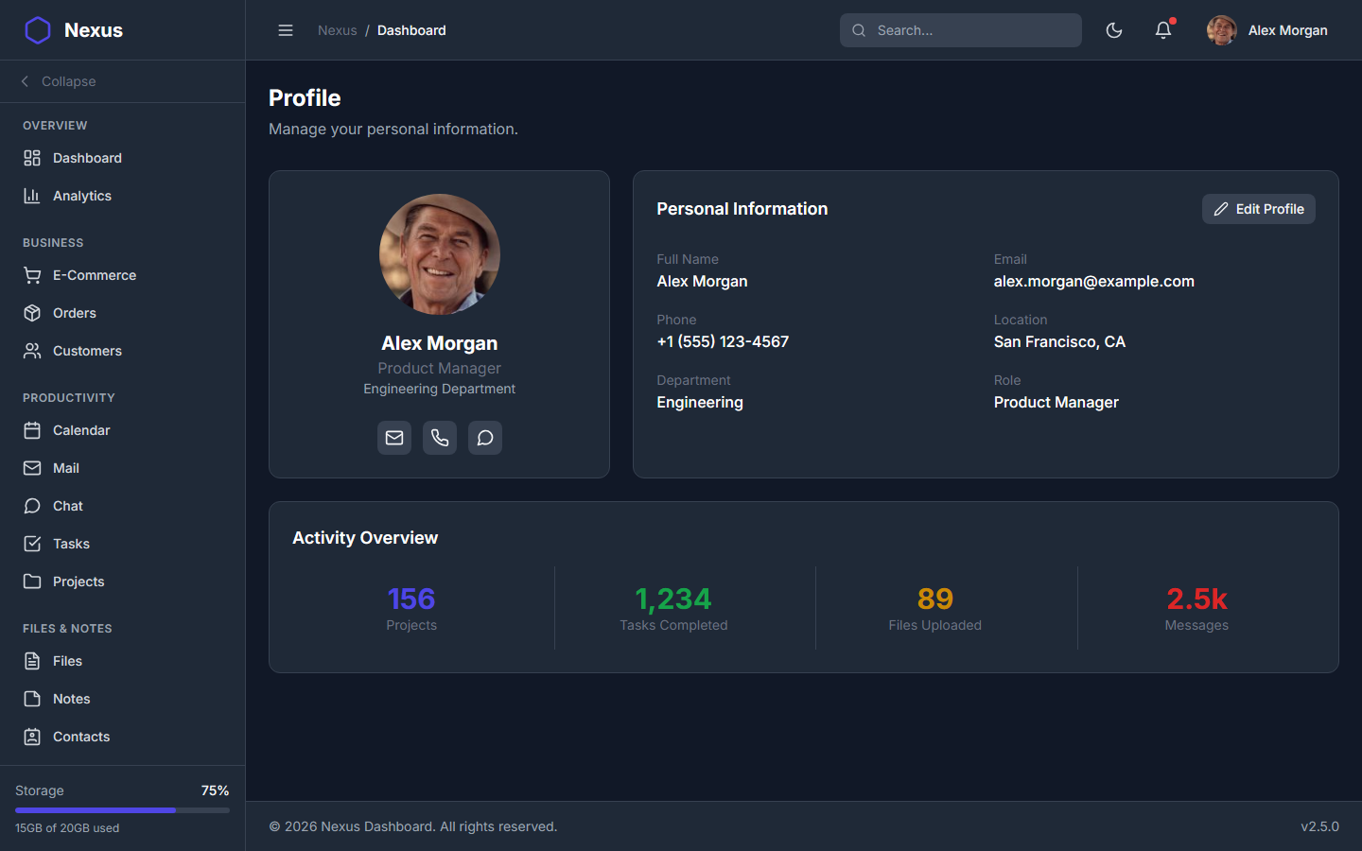Viewport: 1362px width, 851px height.
Task: Click the Dashboard grid icon in sidebar
Action: coord(32,158)
